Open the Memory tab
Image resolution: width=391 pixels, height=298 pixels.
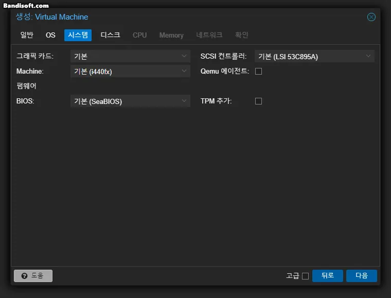pos(171,35)
